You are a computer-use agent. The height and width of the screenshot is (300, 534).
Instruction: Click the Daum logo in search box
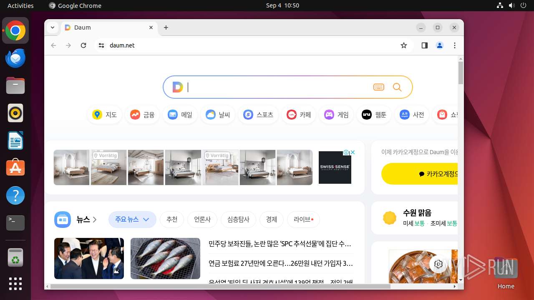[x=178, y=87]
